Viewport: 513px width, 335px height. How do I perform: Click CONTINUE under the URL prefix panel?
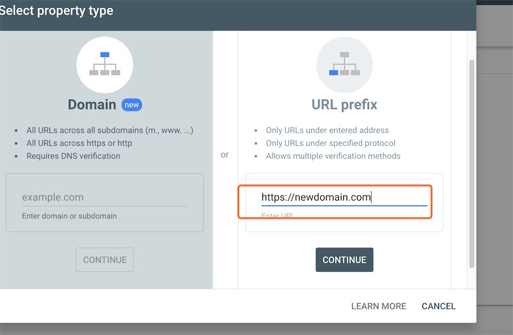click(x=344, y=260)
